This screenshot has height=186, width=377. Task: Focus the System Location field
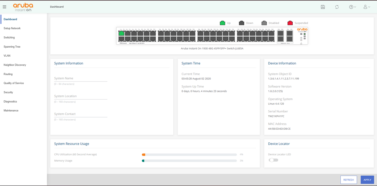point(81,96)
